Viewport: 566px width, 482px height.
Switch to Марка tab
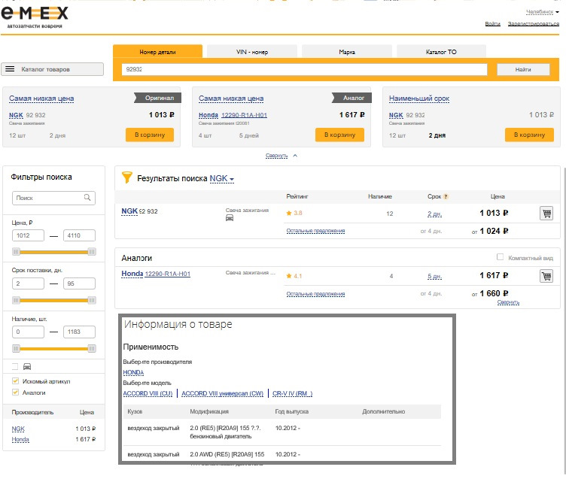[x=347, y=52]
